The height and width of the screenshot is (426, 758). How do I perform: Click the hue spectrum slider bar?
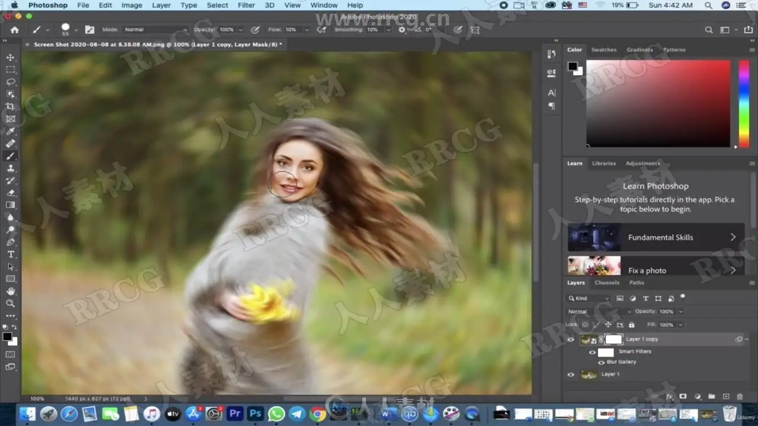(x=744, y=104)
